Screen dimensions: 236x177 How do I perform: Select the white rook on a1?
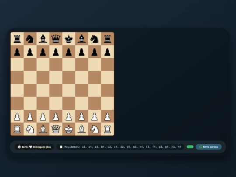click(x=17, y=129)
